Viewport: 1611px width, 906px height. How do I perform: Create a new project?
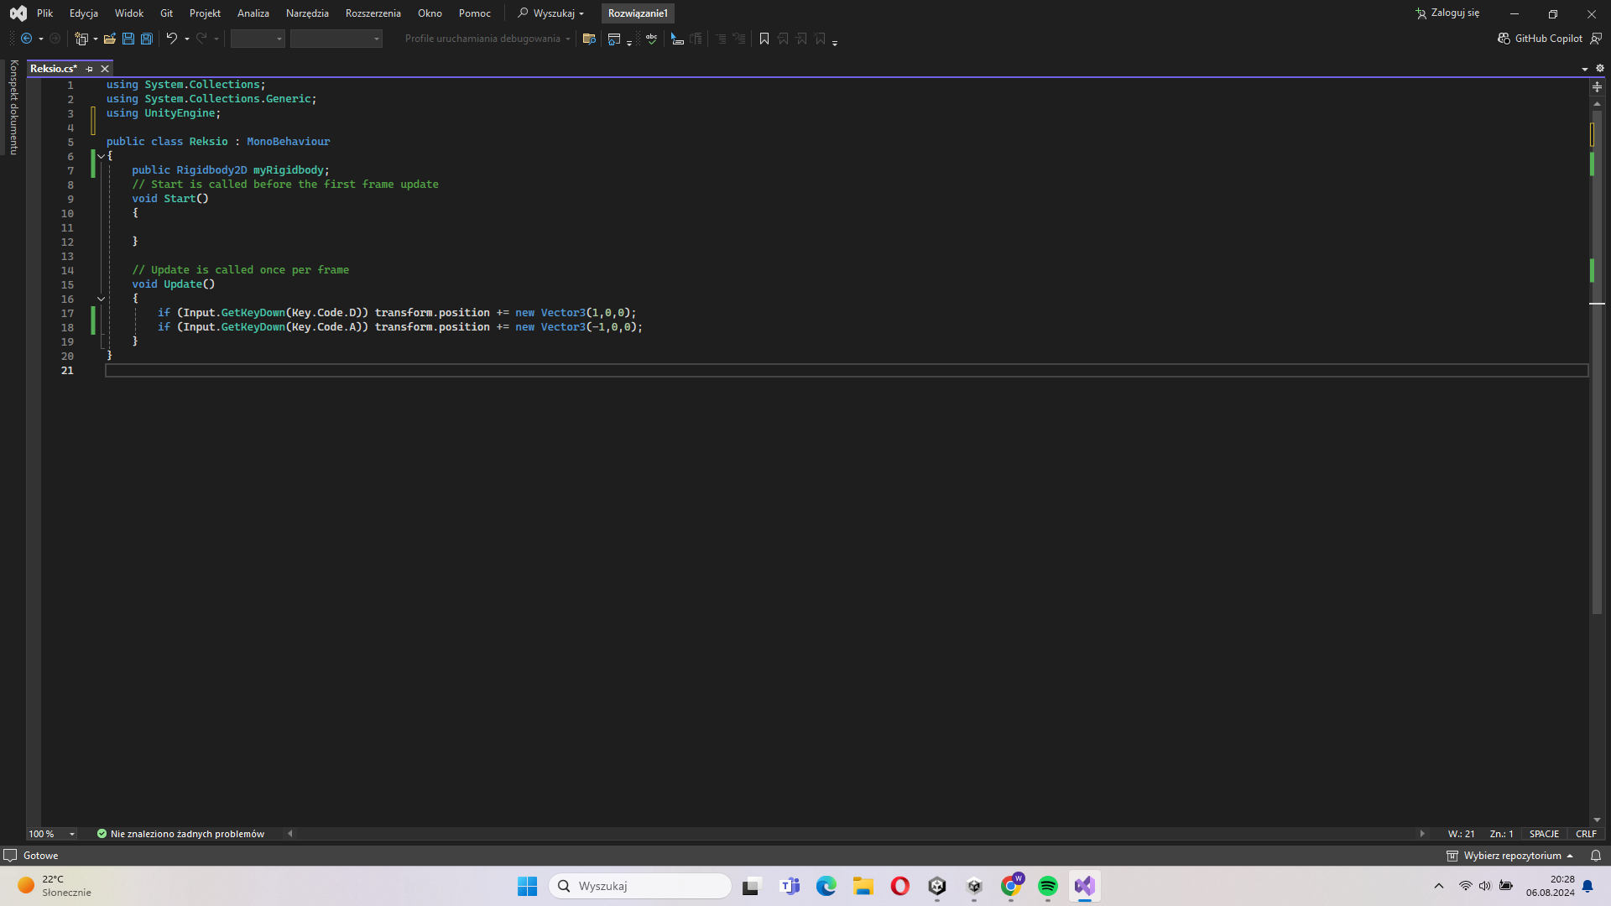[81, 39]
